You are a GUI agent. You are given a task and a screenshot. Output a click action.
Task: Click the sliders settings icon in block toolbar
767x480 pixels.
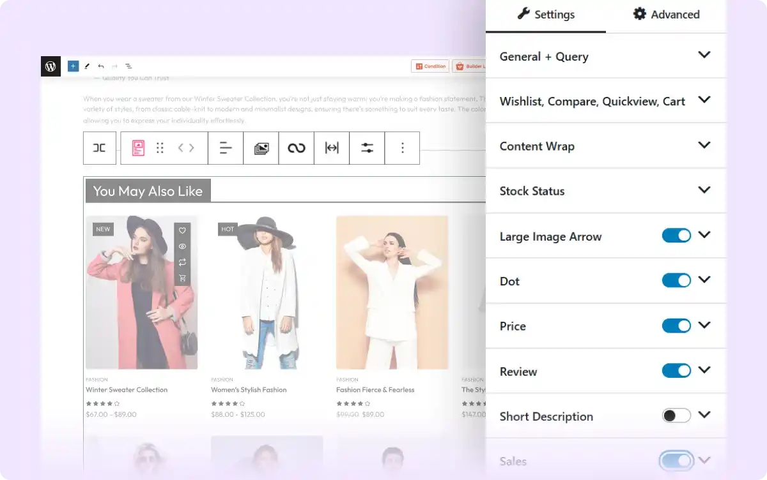coord(367,148)
